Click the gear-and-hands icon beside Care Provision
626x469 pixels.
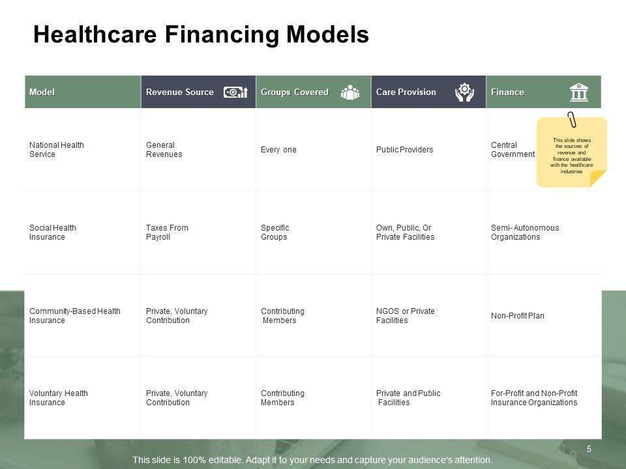(464, 92)
